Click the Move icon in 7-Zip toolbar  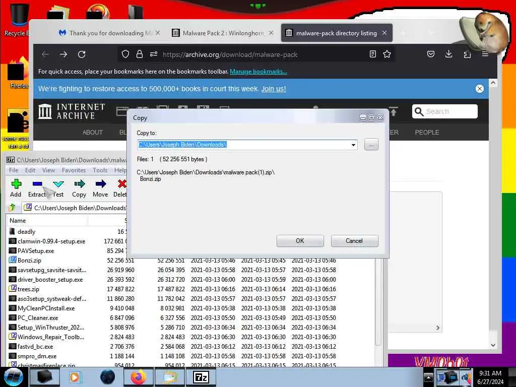tap(100, 188)
